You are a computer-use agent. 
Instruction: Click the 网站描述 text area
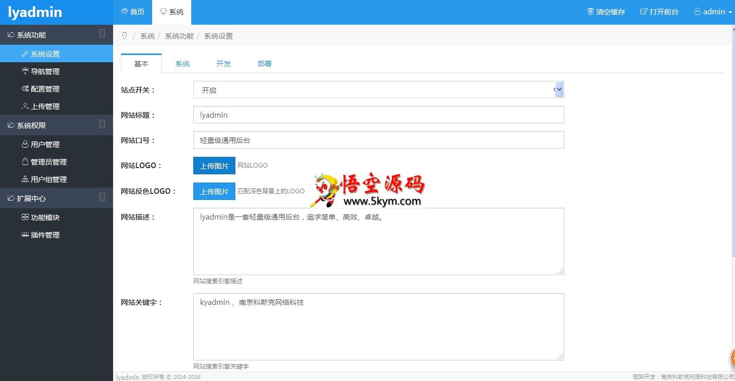(379, 241)
